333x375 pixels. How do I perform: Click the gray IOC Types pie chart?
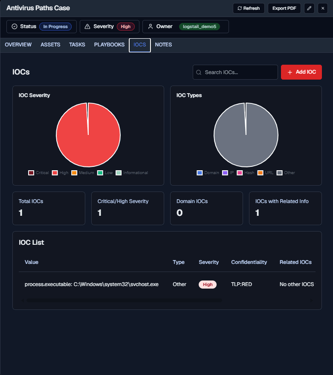pyautogui.click(x=246, y=135)
